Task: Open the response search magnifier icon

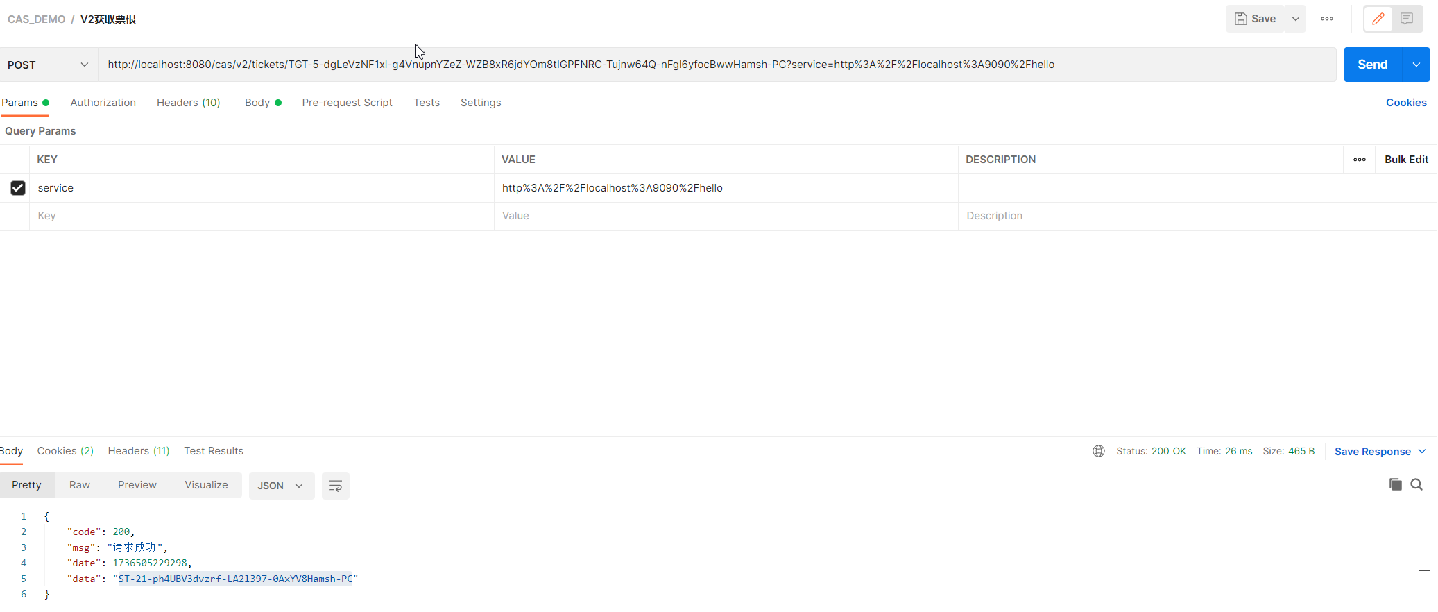Action: [1416, 484]
